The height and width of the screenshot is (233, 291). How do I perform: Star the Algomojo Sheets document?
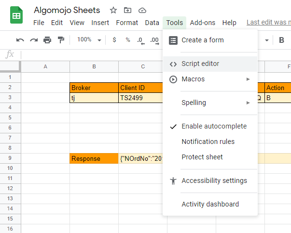click(x=113, y=10)
